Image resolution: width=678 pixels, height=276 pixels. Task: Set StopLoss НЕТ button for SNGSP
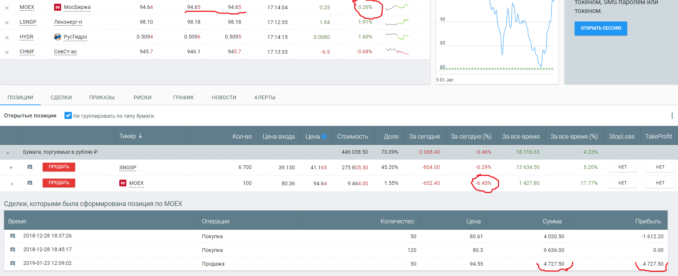622,167
